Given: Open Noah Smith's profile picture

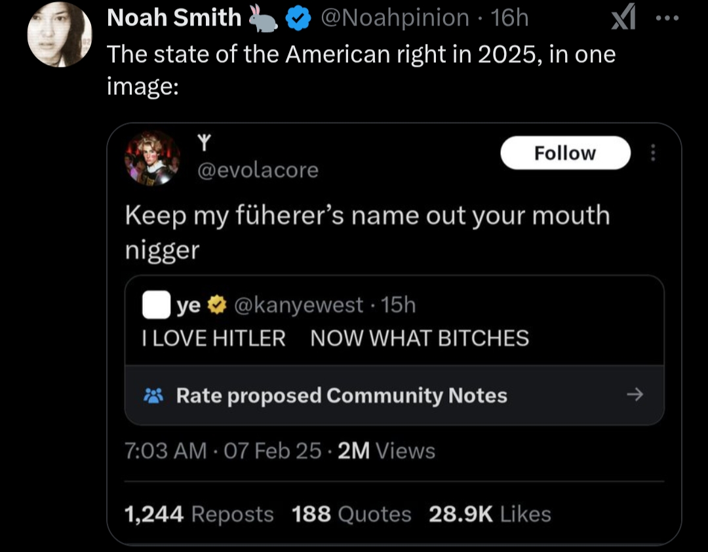Looking at the screenshot, I should point(60,35).
